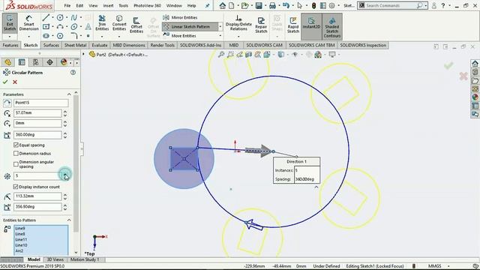Click the 113.32mm radius field
The height and width of the screenshot is (270, 480).
coord(37,196)
